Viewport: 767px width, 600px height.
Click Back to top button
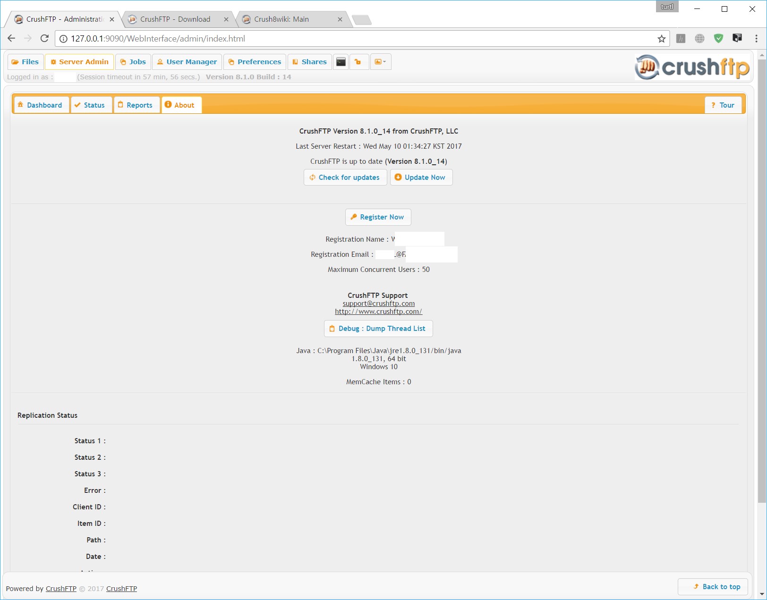(x=713, y=586)
